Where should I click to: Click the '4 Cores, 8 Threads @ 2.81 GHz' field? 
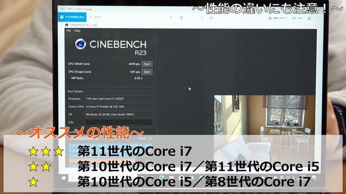(x=119, y=107)
